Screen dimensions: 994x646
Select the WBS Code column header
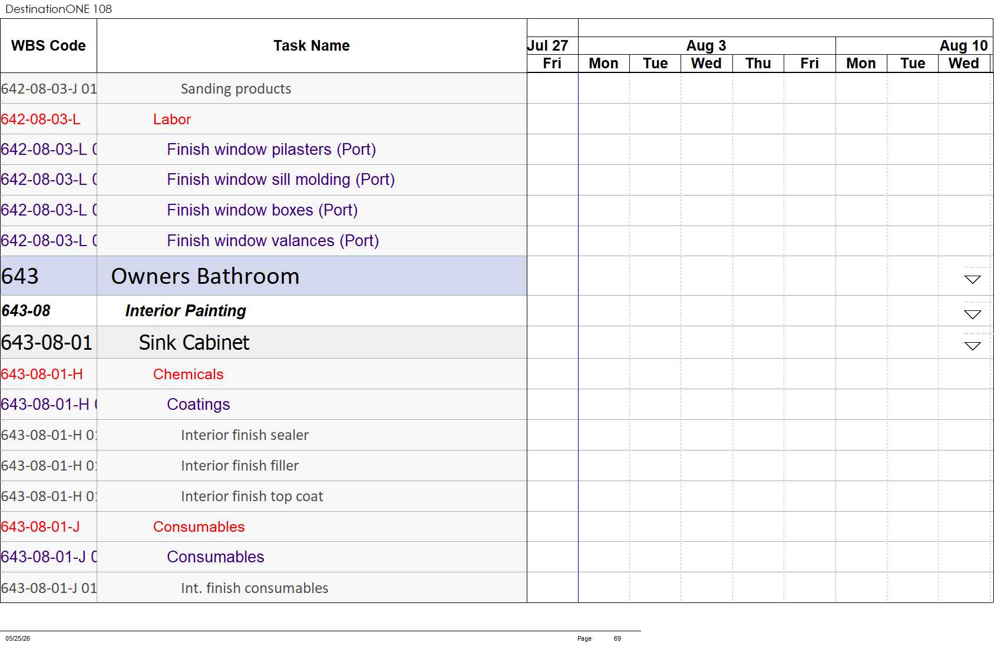click(x=48, y=46)
